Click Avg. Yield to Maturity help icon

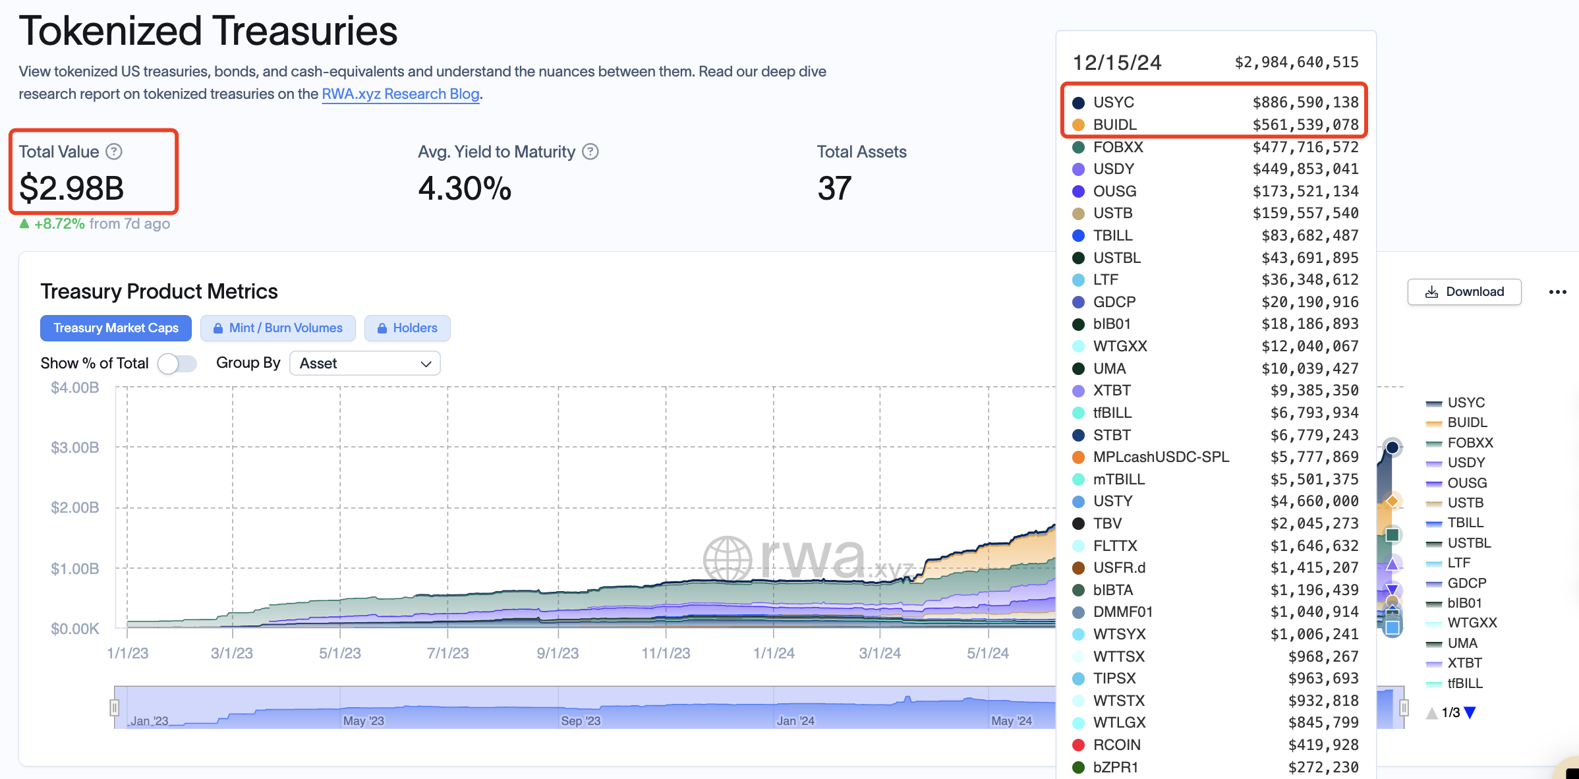[590, 152]
